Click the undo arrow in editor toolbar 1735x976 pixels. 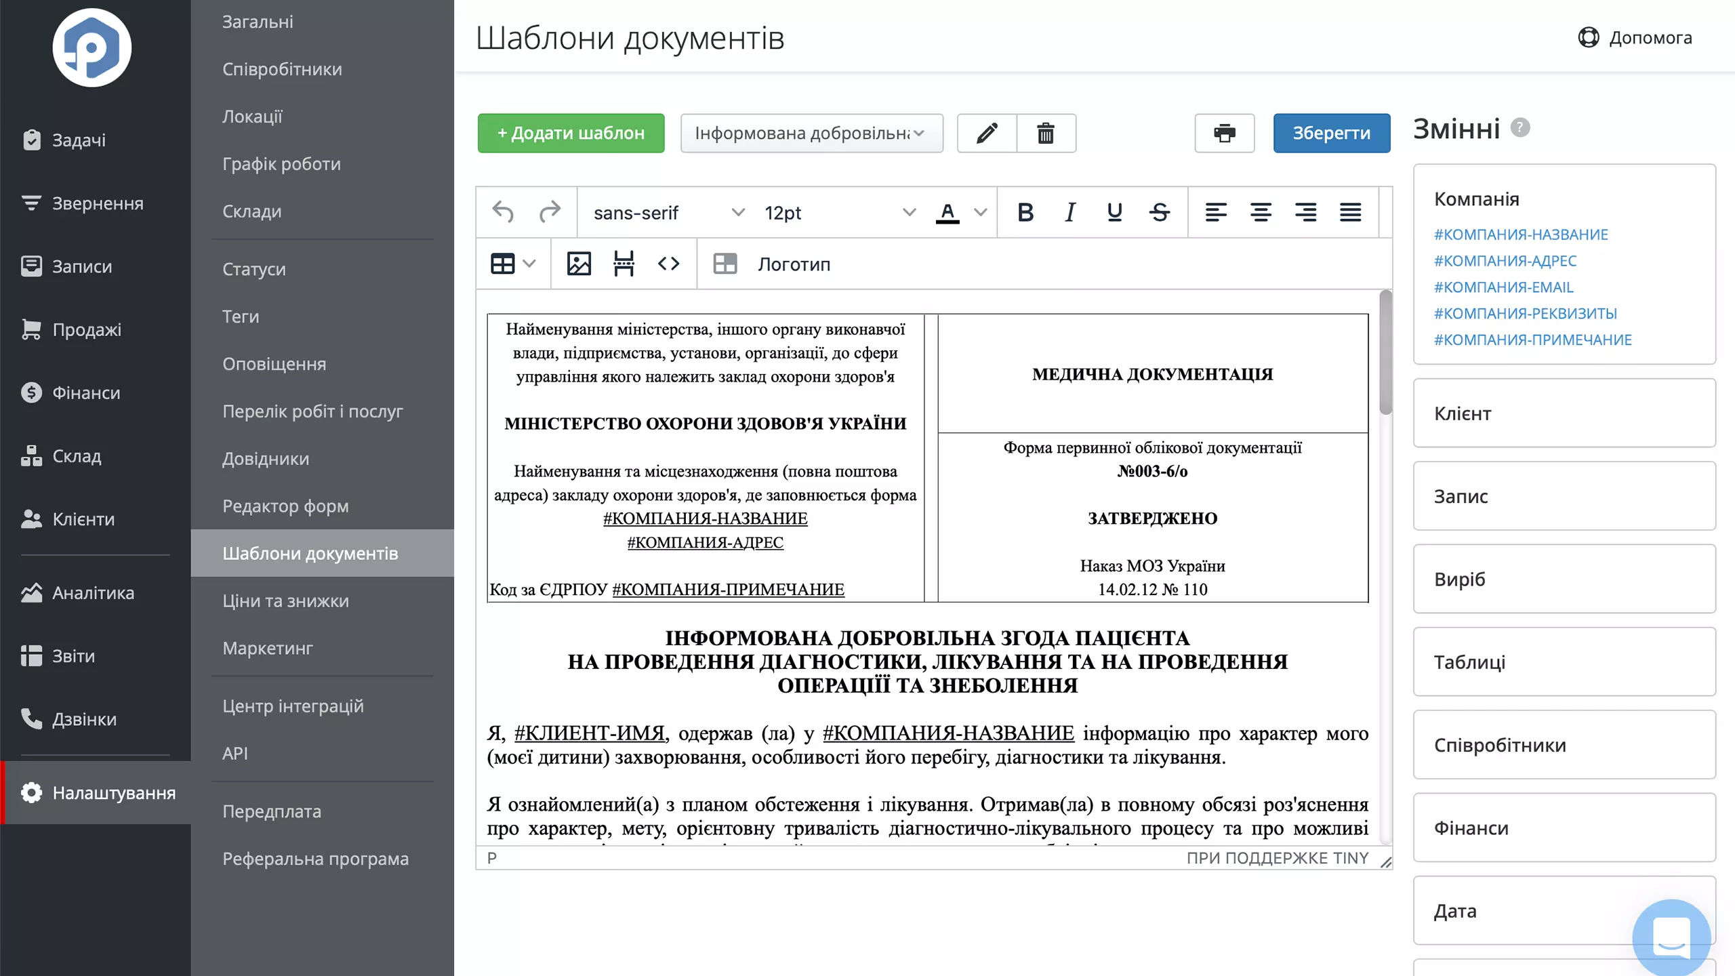pos(503,212)
